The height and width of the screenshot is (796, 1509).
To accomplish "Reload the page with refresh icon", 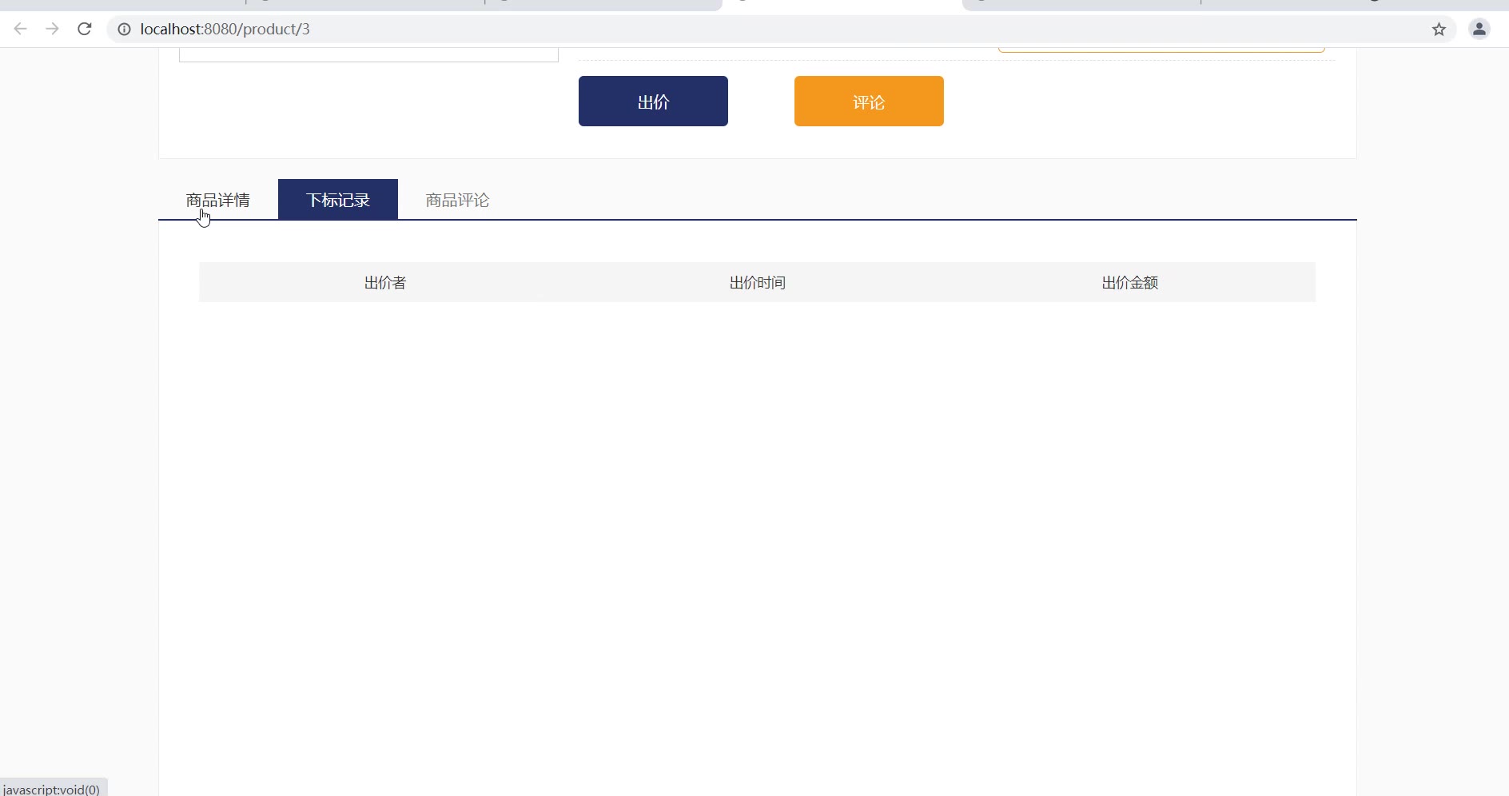I will (85, 30).
